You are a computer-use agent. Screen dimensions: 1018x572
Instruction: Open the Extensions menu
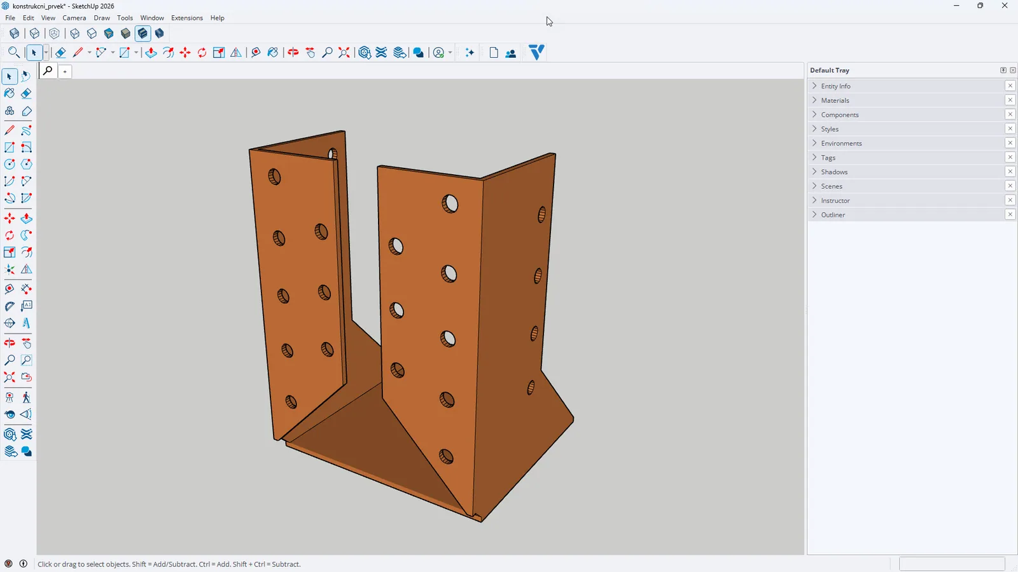click(187, 18)
